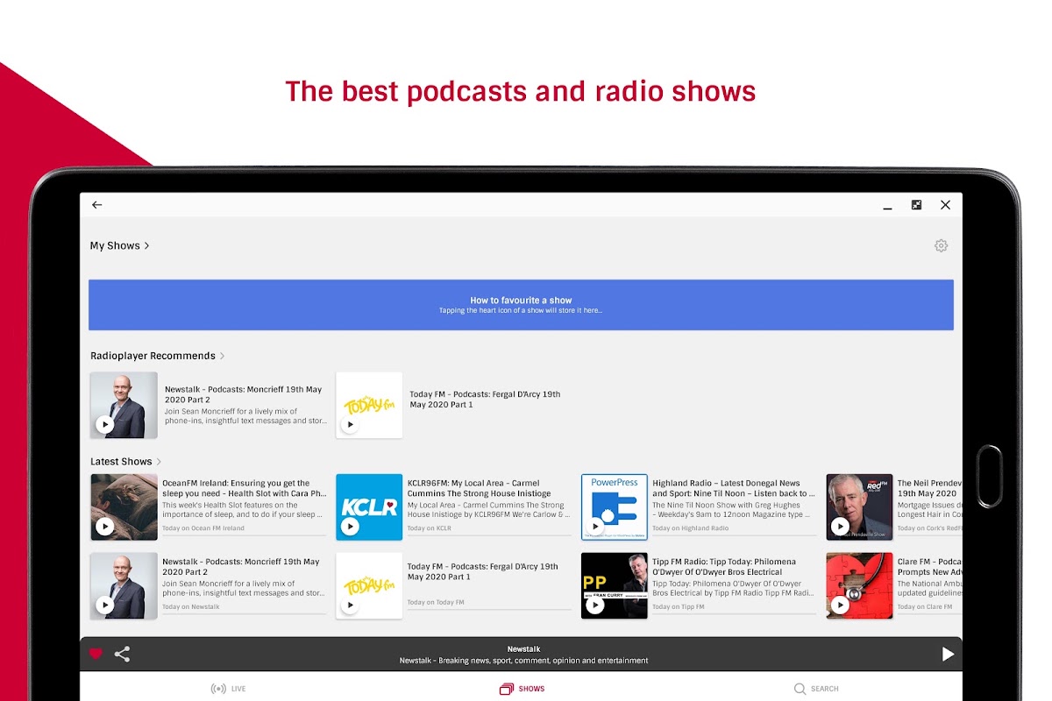This screenshot has width=1052, height=701.
Task: Expand Radioplayer Recommends chevron
Action: coord(222,356)
